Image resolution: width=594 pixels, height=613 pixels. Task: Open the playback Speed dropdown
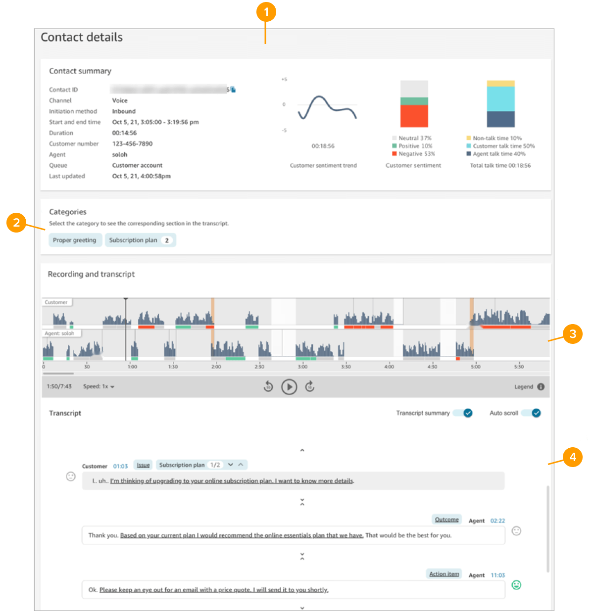tap(99, 387)
